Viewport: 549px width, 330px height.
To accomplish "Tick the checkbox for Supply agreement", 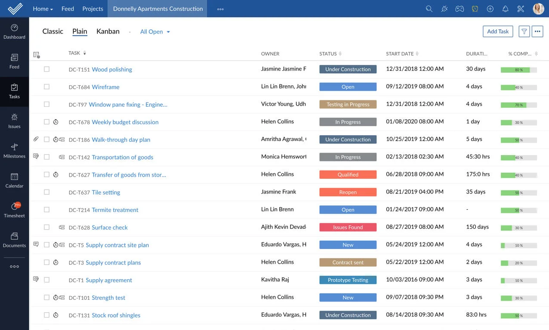I will (x=47, y=280).
